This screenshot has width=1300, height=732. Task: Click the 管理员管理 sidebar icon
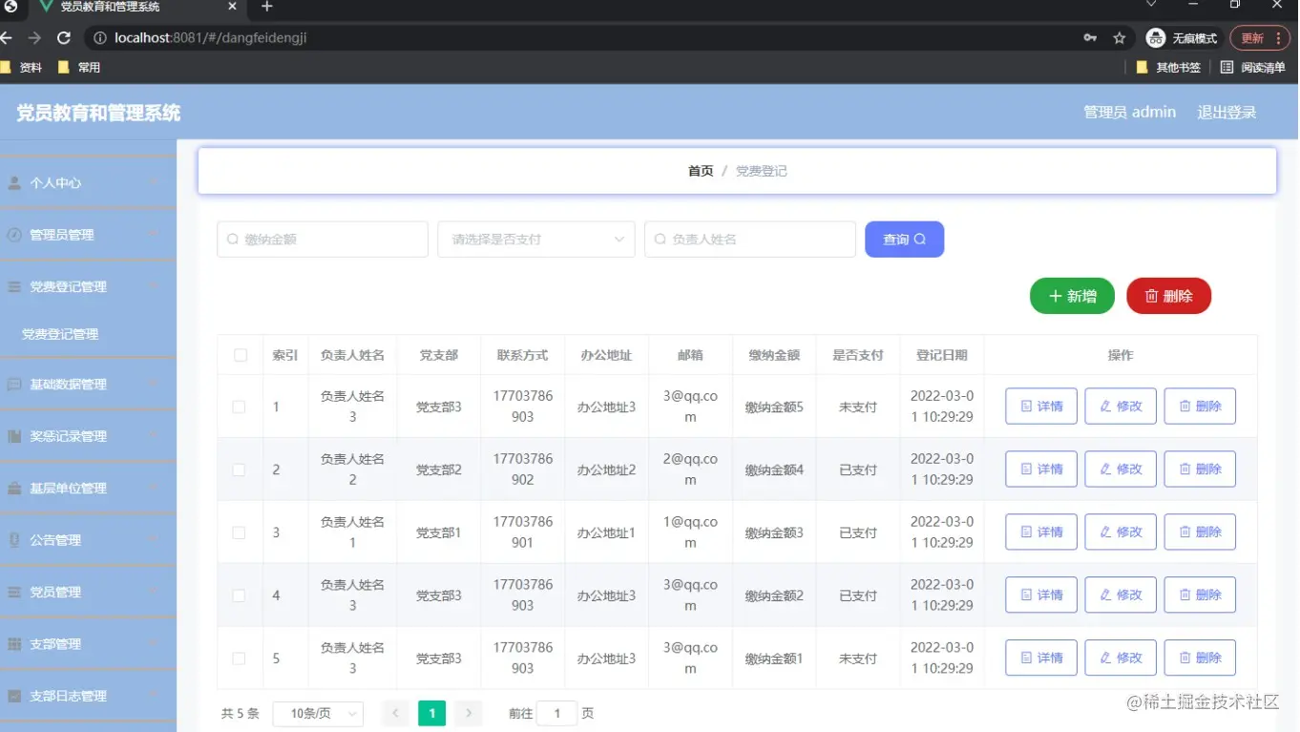tap(14, 235)
